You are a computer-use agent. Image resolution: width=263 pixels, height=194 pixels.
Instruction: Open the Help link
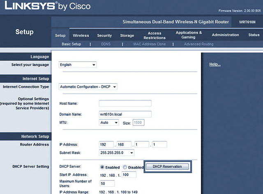tap(215, 64)
